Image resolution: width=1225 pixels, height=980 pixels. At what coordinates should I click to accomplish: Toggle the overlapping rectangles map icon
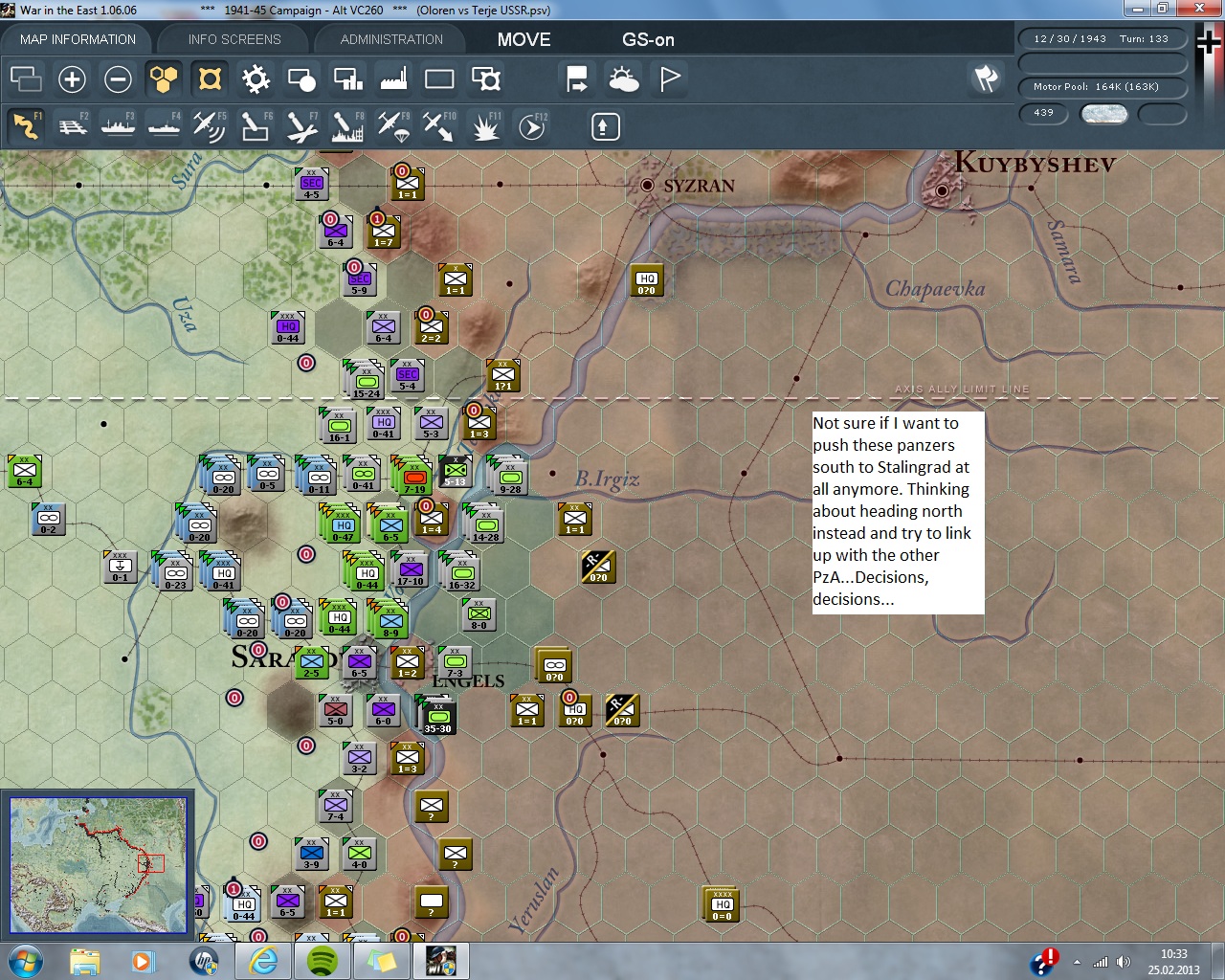pyautogui.click(x=26, y=78)
